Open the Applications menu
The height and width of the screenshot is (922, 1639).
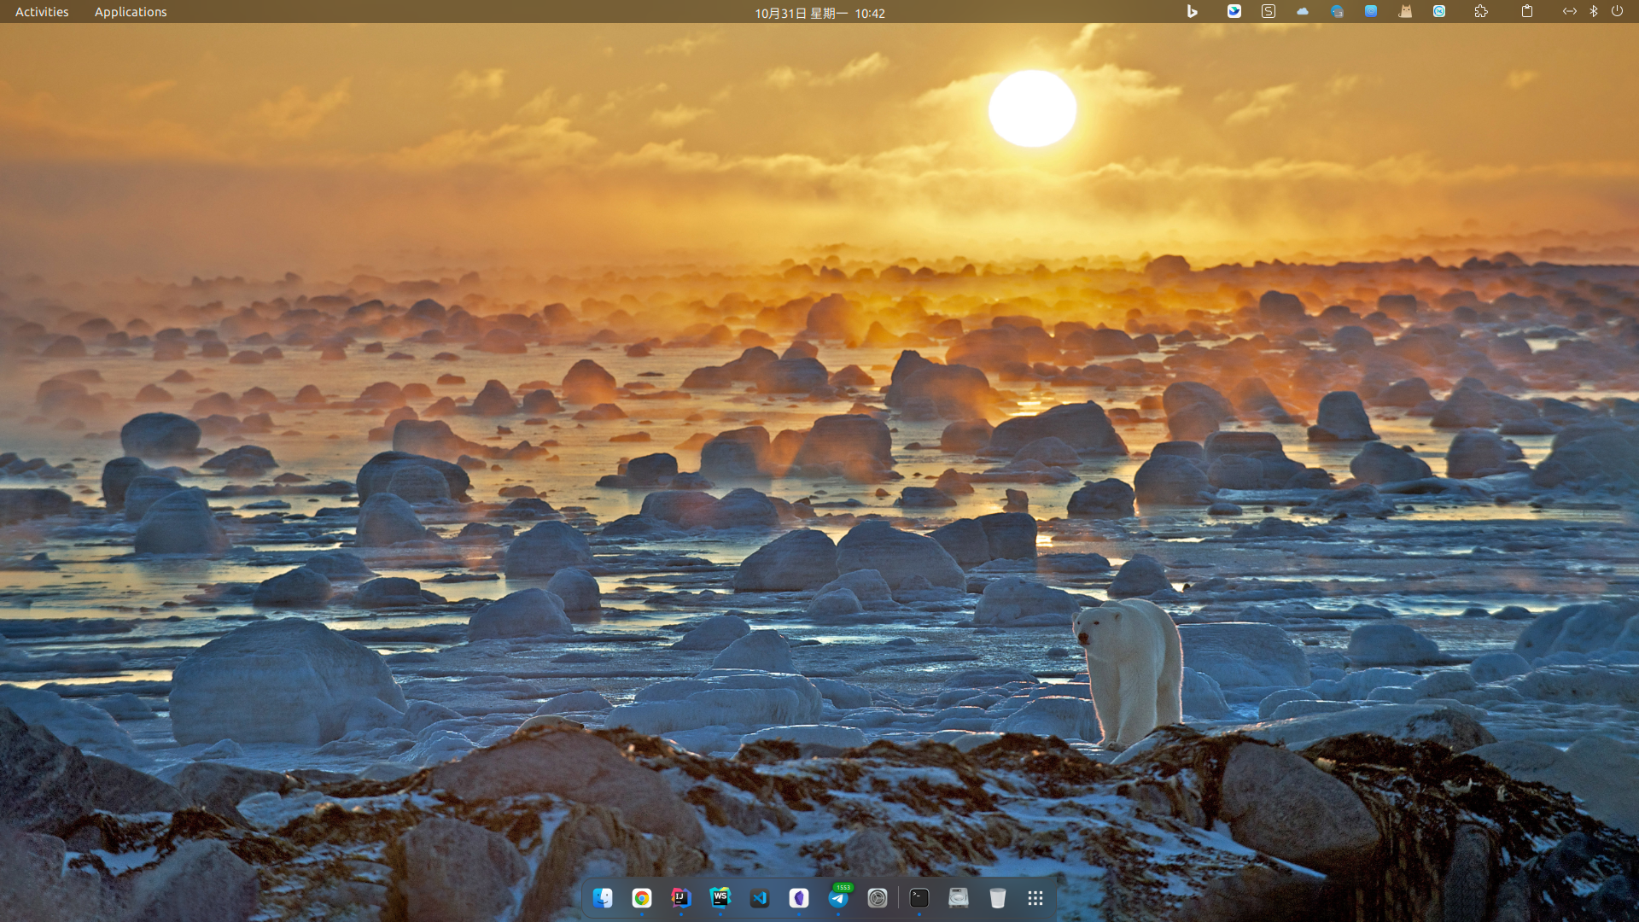[131, 12]
